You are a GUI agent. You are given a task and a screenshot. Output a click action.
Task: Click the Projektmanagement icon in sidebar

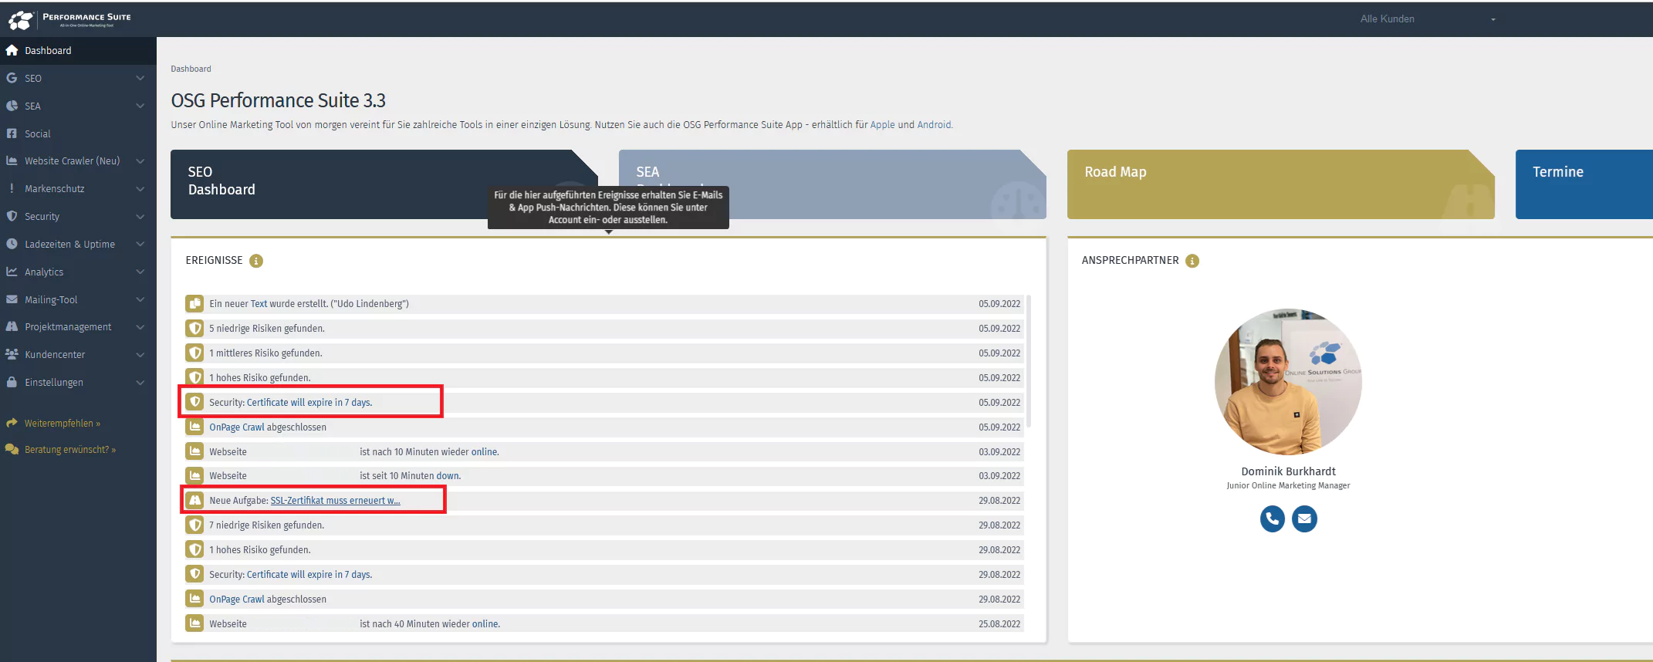click(12, 326)
